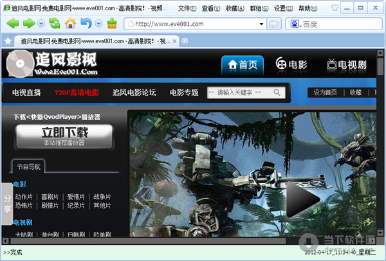Open the 文件(F) menu

[187, 8]
